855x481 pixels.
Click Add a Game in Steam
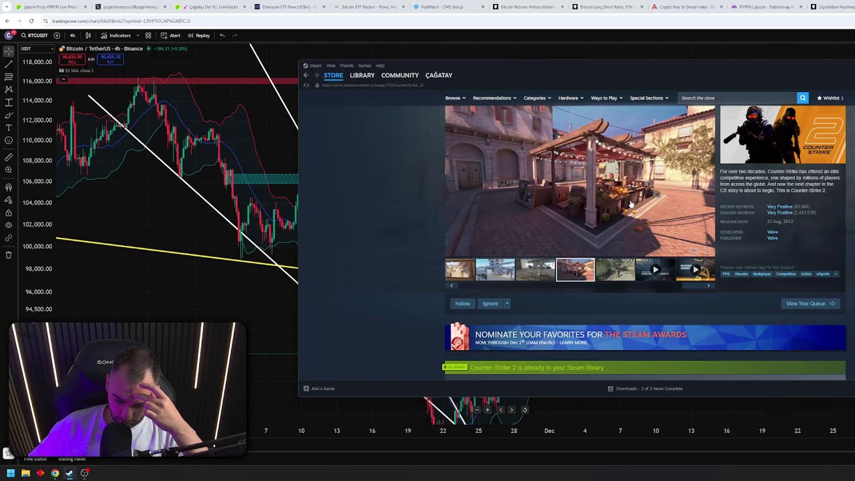pyautogui.click(x=319, y=388)
